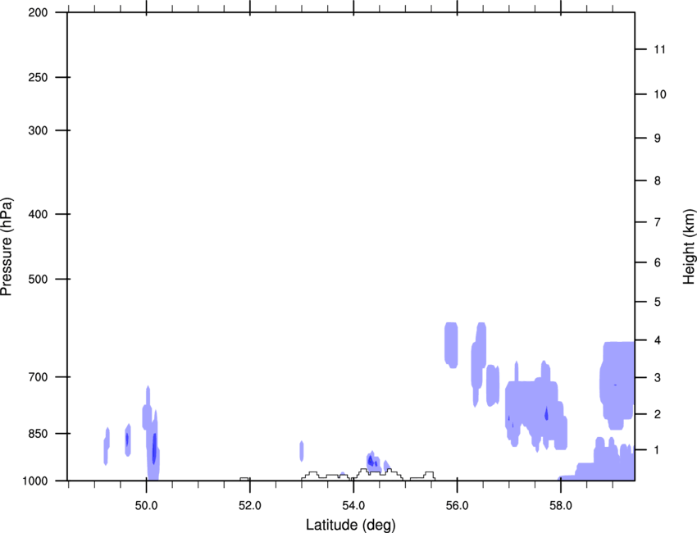
Task: Click the 50.0 latitude label
Action: click(146, 506)
